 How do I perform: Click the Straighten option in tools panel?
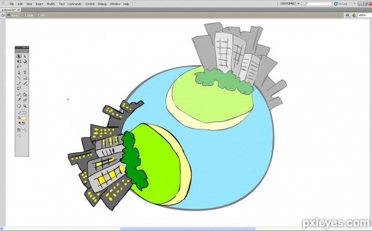[19, 135]
